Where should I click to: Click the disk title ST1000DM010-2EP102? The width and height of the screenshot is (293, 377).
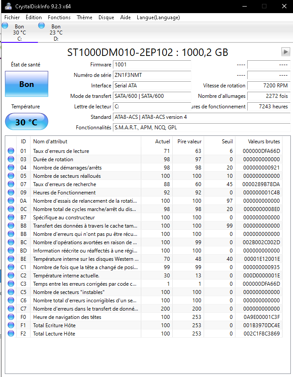(x=147, y=52)
